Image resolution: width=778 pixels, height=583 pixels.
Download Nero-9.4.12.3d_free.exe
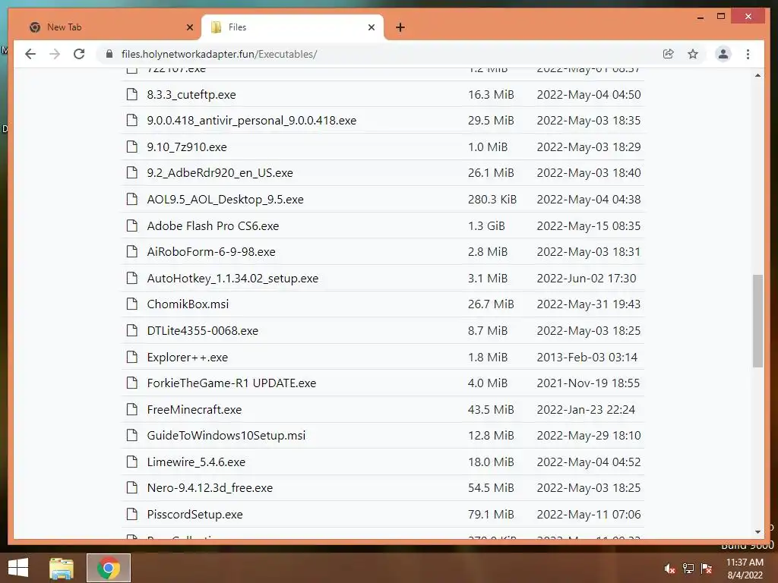210,488
